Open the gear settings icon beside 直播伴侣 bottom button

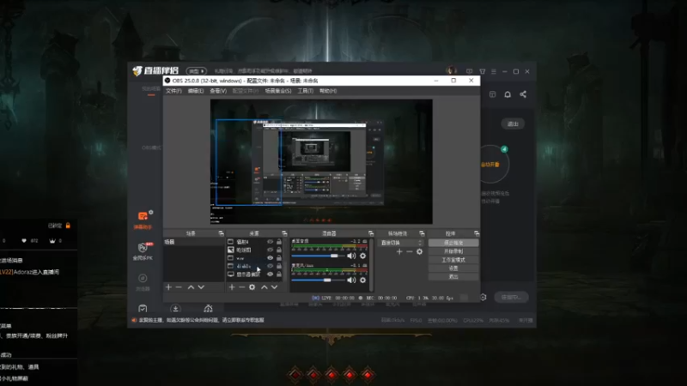pyautogui.click(x=483, y=297)
